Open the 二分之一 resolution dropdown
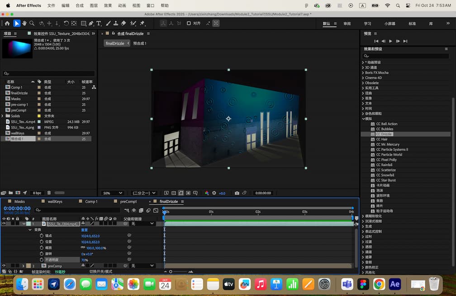 point(143,193)
